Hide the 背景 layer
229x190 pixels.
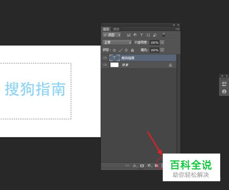point(105,65)
